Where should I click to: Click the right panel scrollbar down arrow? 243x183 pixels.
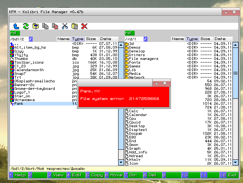pyautogui.click(x=235, y=162)
